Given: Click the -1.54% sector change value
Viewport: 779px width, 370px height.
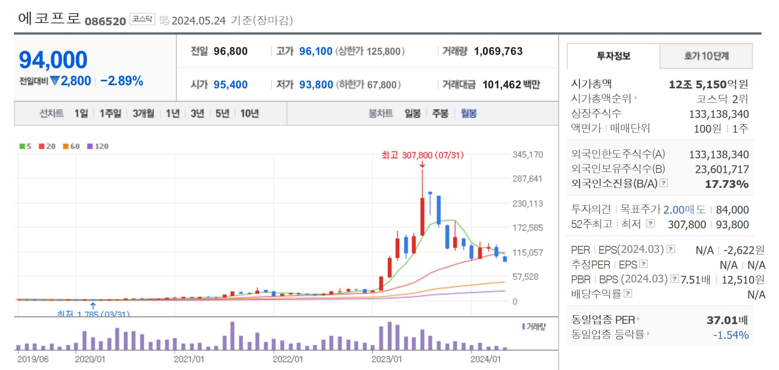Looking at the screenshot, I should [731, 335].
